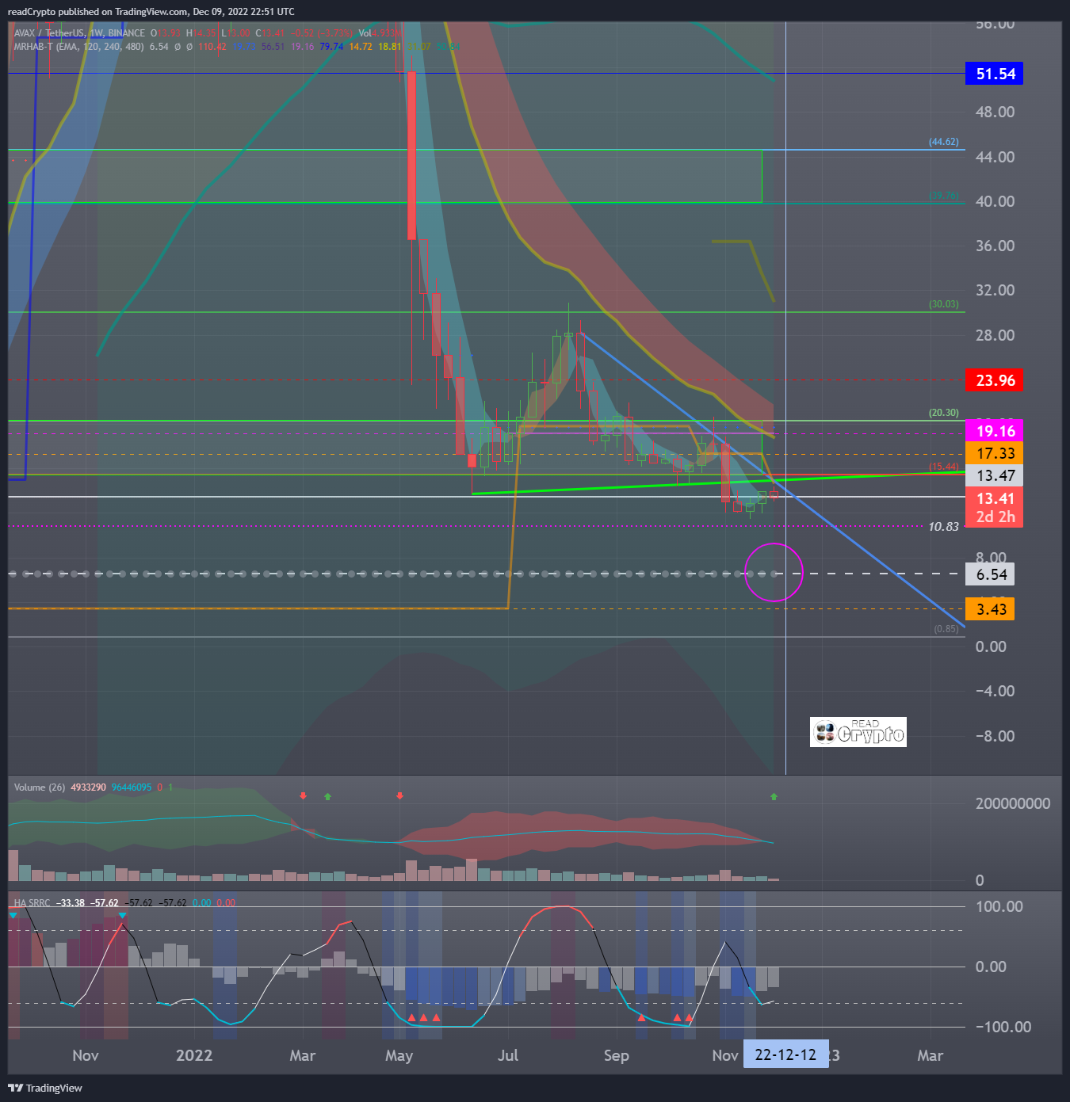This screenshot has height=1102, width=1070.
Task: Click the Sep label on time axis
Action: pyautogui.click(x=616, y=1055)
